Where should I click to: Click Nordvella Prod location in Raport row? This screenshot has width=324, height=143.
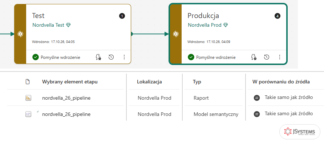click(x=155, y=98)
